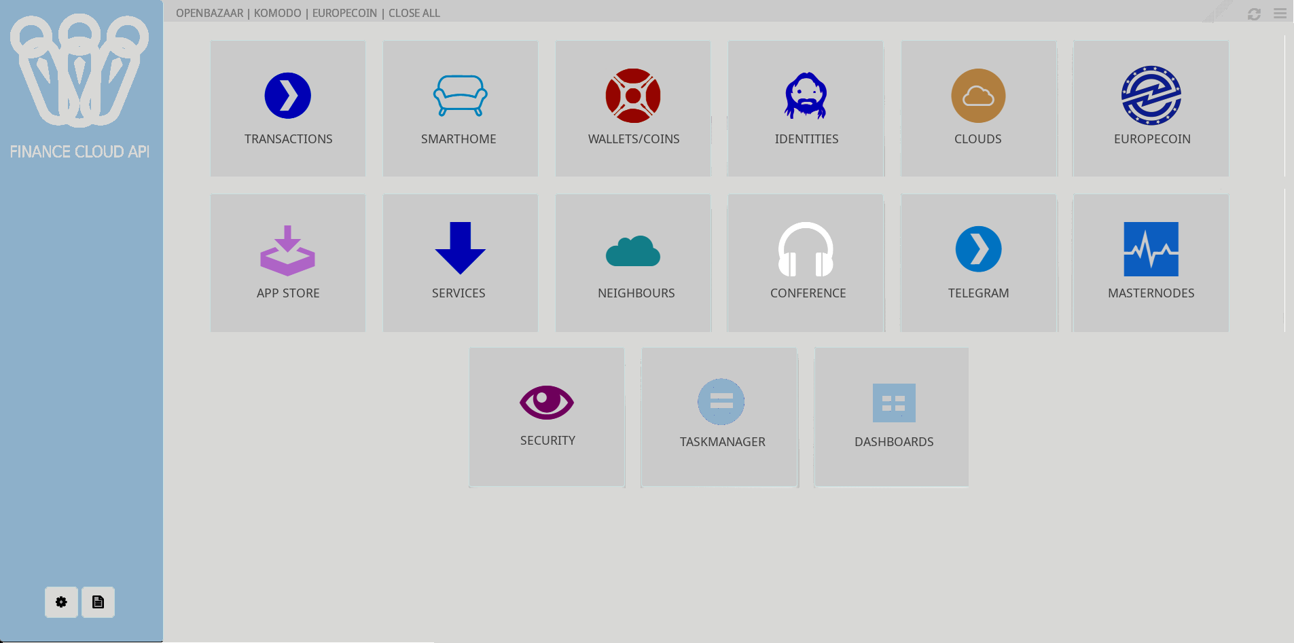The width and height of the screenshot is (1294, 643).
Task: Click the IDENTITIES label
Action: tap(807, 139)
